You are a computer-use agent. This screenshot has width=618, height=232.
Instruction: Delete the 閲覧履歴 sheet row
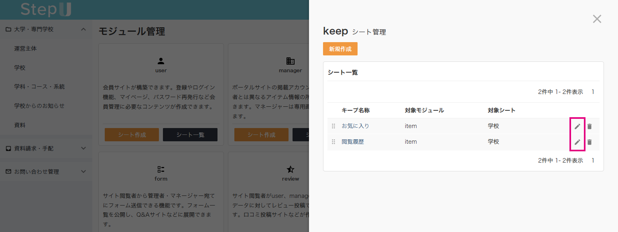click(x=589, y=142)
